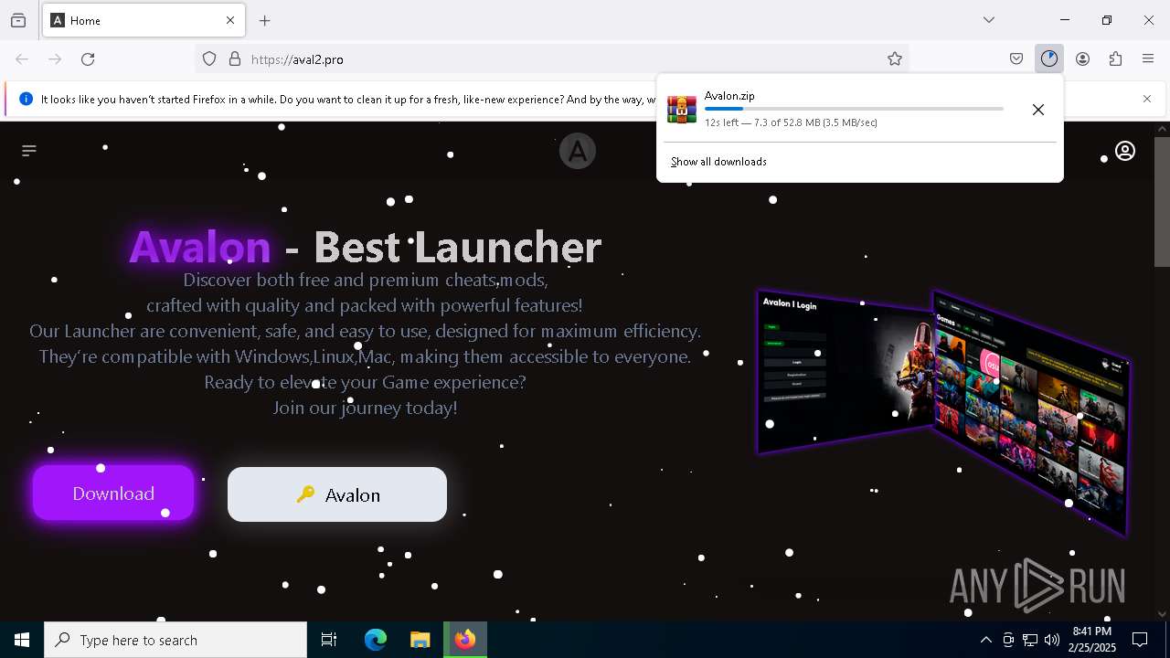Launch Microsoft Edge from taskbar
This screenshot has width=1170, height=658.
coord(376,640)
